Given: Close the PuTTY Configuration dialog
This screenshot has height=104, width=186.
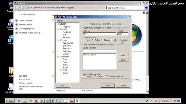Looking at the screenshot, I should point(130,17).
